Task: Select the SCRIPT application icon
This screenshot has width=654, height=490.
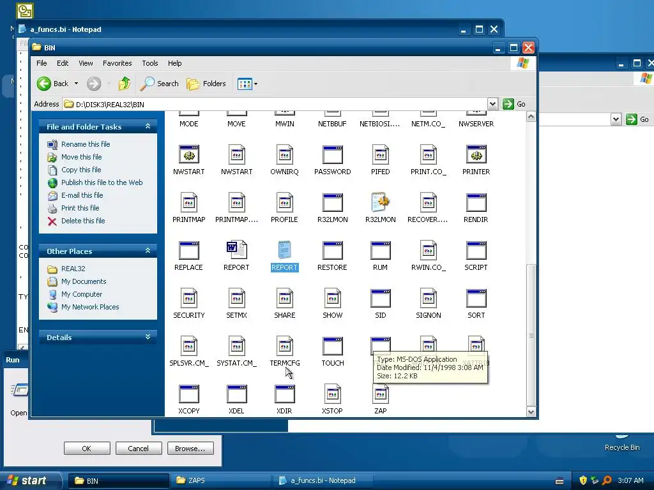Action: tap(476, 250)
